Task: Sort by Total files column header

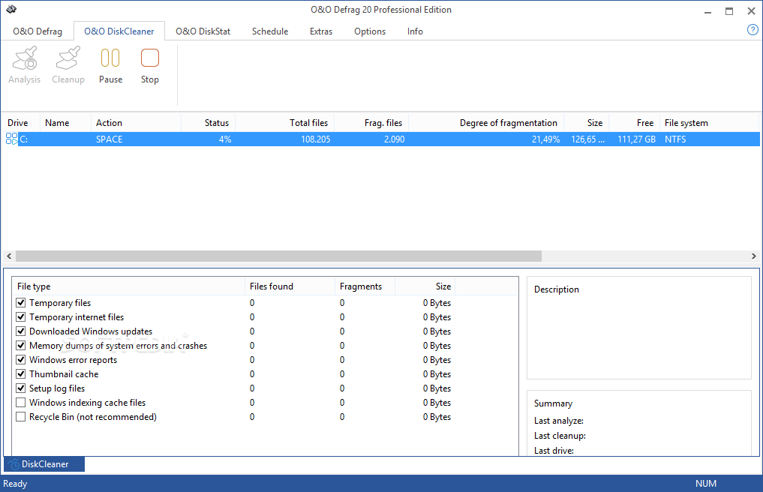Action: [x=284, y=123]
